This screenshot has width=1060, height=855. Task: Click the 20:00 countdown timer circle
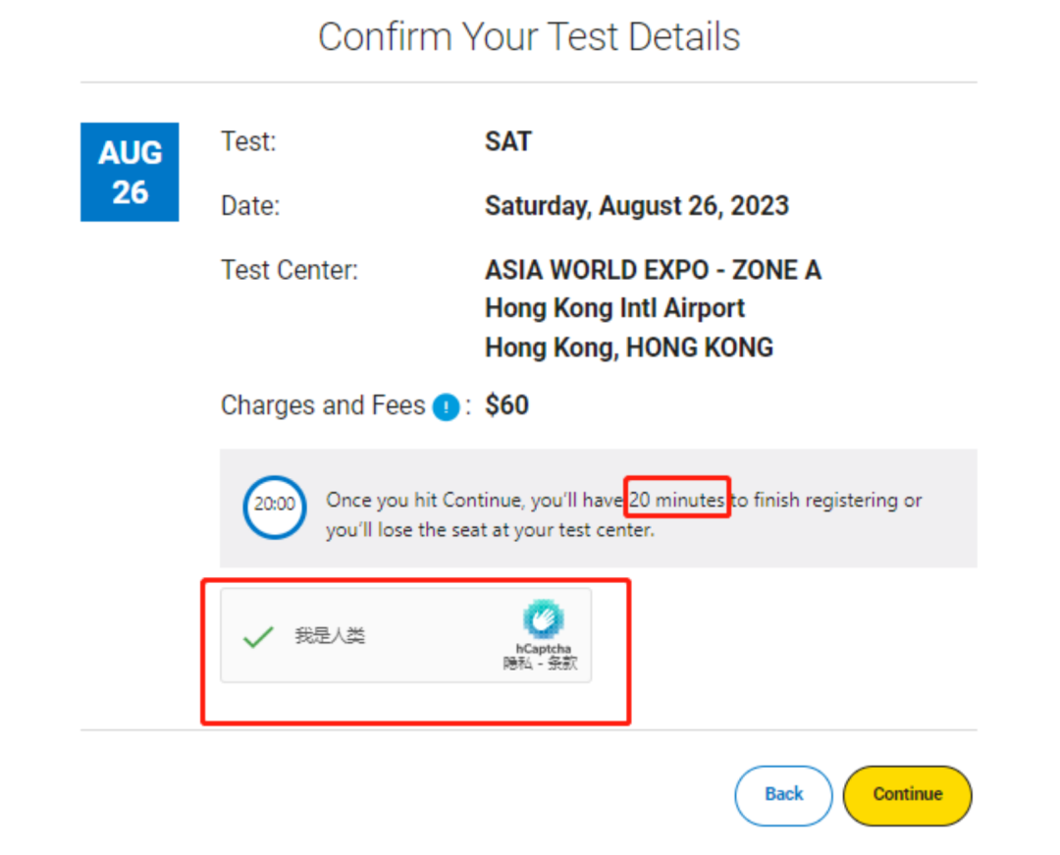(x=275, y=507)
